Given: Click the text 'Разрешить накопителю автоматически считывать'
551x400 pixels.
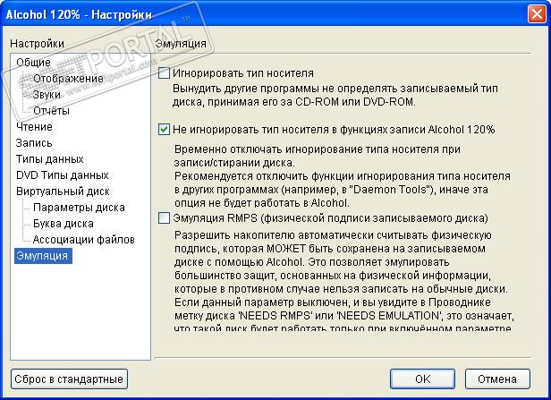Looking at the screenshot, I should (x=301, y=234).
